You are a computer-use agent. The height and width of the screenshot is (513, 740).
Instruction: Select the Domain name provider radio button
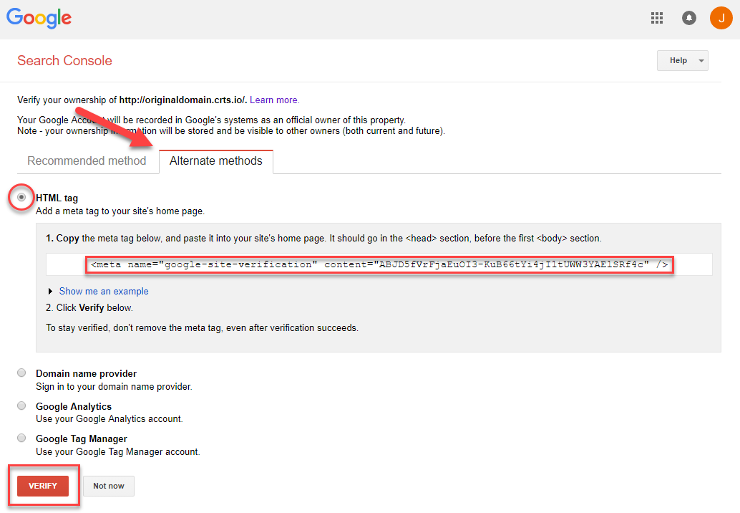21,373
